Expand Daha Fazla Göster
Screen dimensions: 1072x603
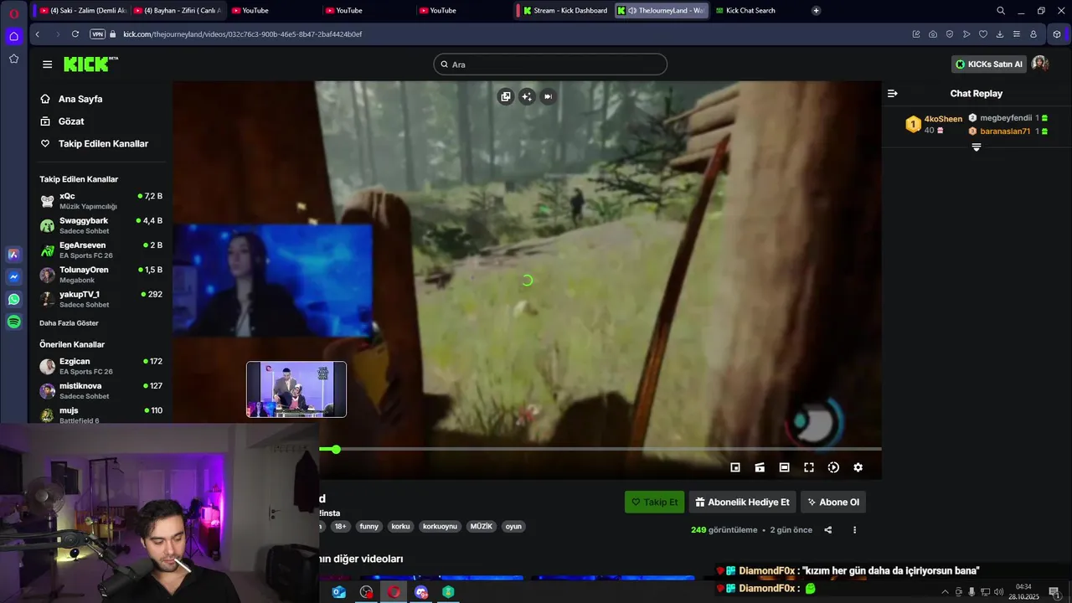pos(69,323)
